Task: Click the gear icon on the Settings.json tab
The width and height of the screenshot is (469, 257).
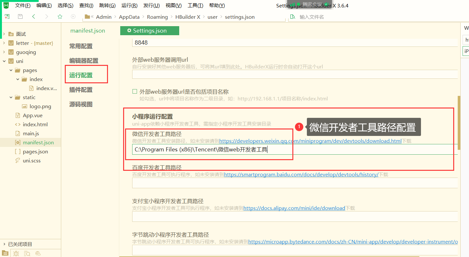Action: click(129, 31)
